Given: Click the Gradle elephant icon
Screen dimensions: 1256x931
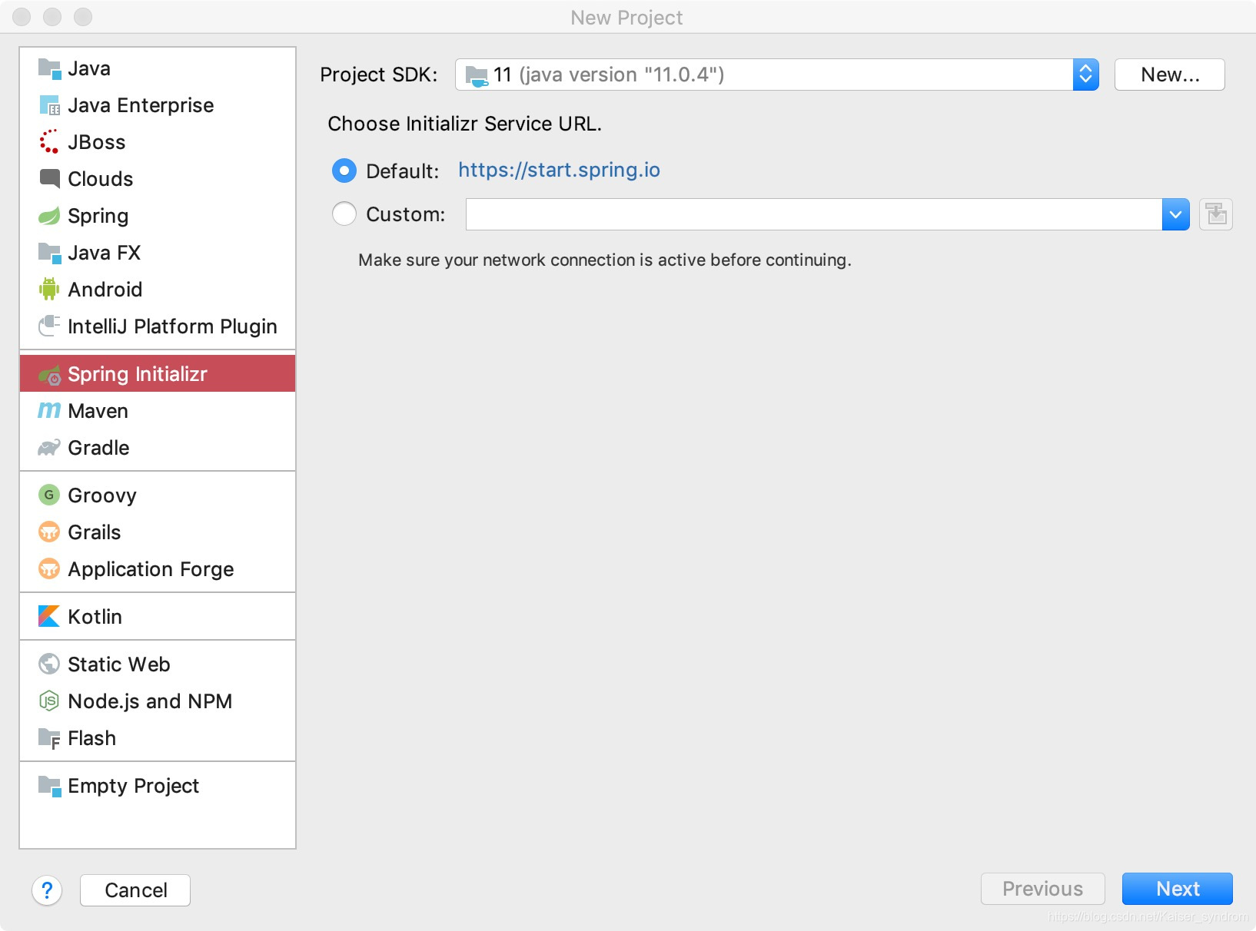Looking at the screenshot, I should (x=49, y=448).
